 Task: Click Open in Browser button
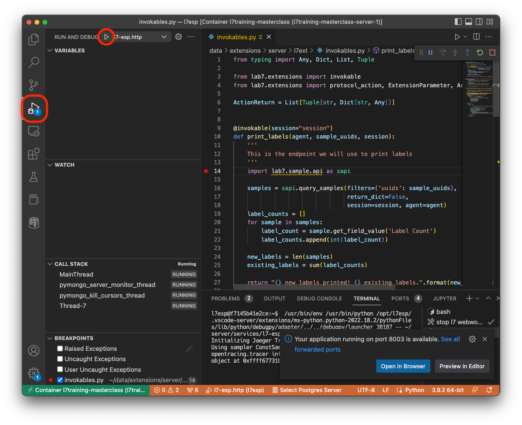(403, 366)
